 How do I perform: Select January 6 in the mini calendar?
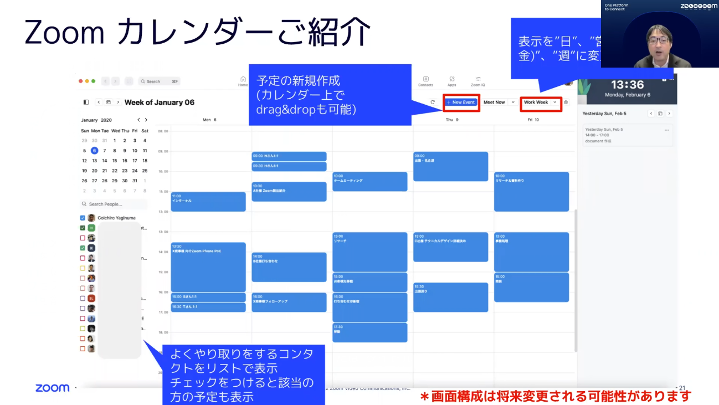[x=95, y=150]
